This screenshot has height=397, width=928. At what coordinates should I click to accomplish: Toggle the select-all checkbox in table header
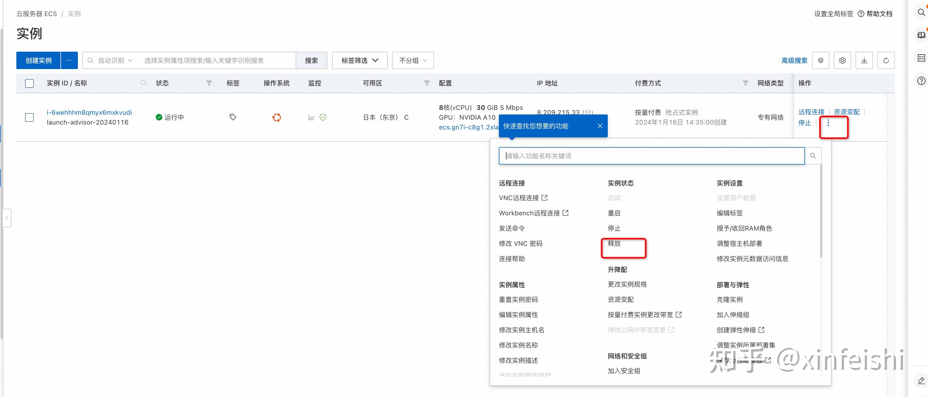tap(29, 83)
